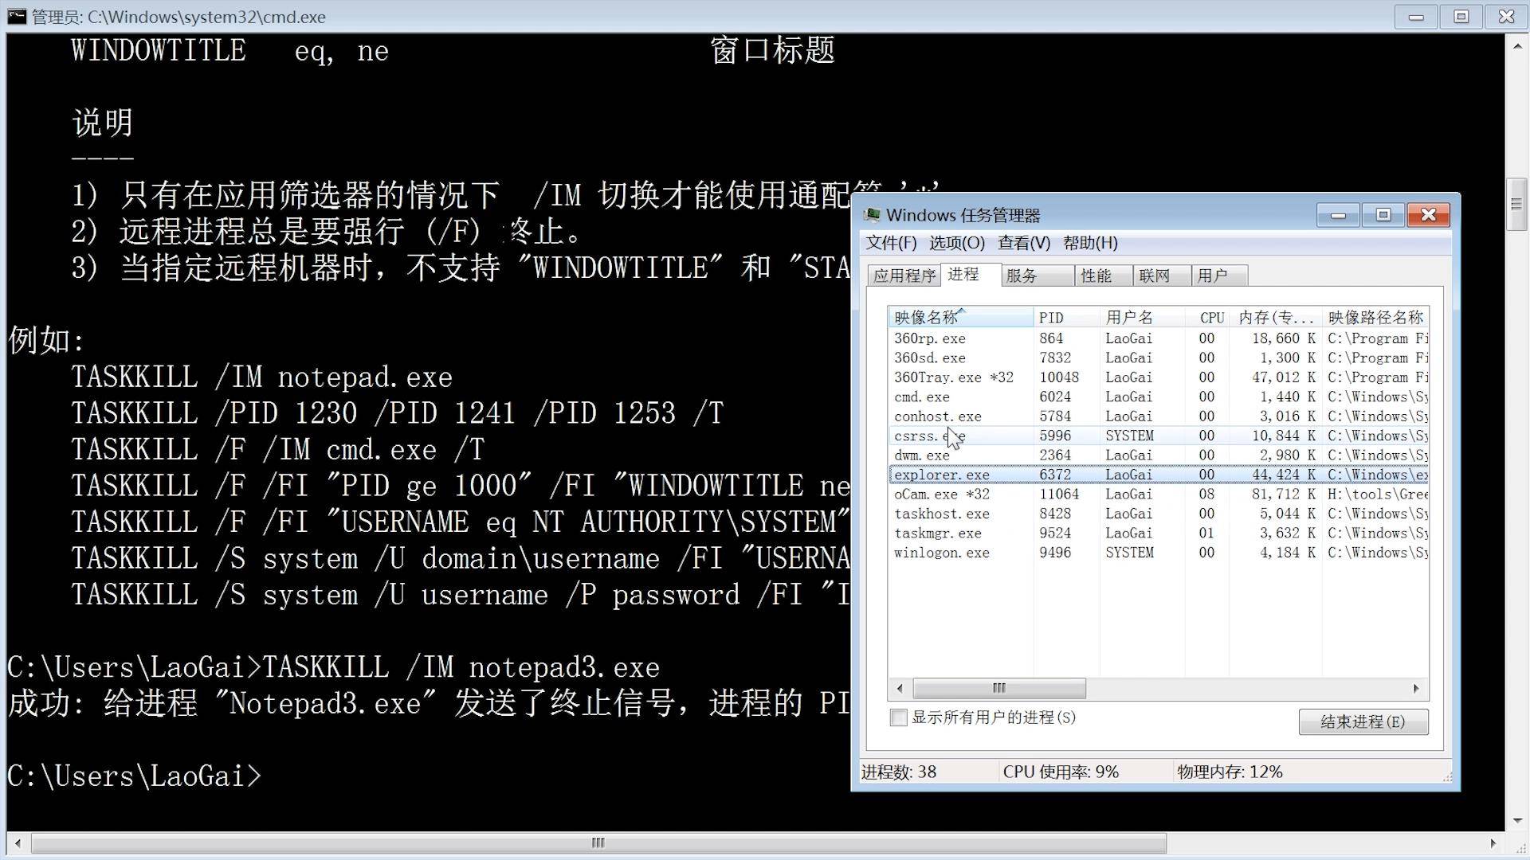
Task: Open the 查看(V) menu
Action: pyautogui.click(x=1023, y=243)
